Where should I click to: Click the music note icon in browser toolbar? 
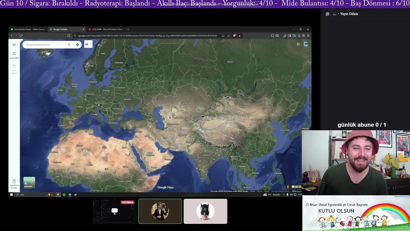[285, 36]
